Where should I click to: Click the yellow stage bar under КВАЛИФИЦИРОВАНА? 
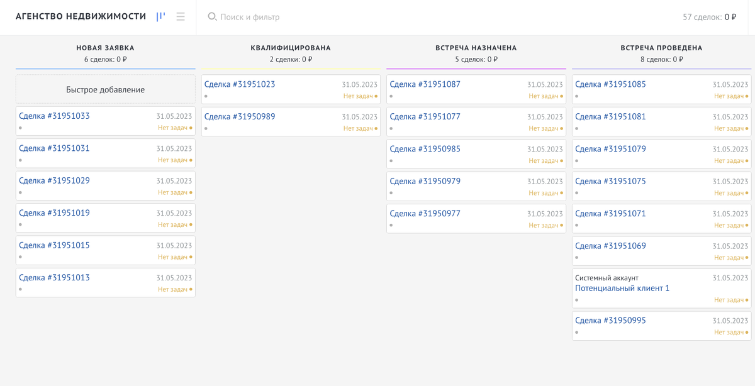click(290, 68)
